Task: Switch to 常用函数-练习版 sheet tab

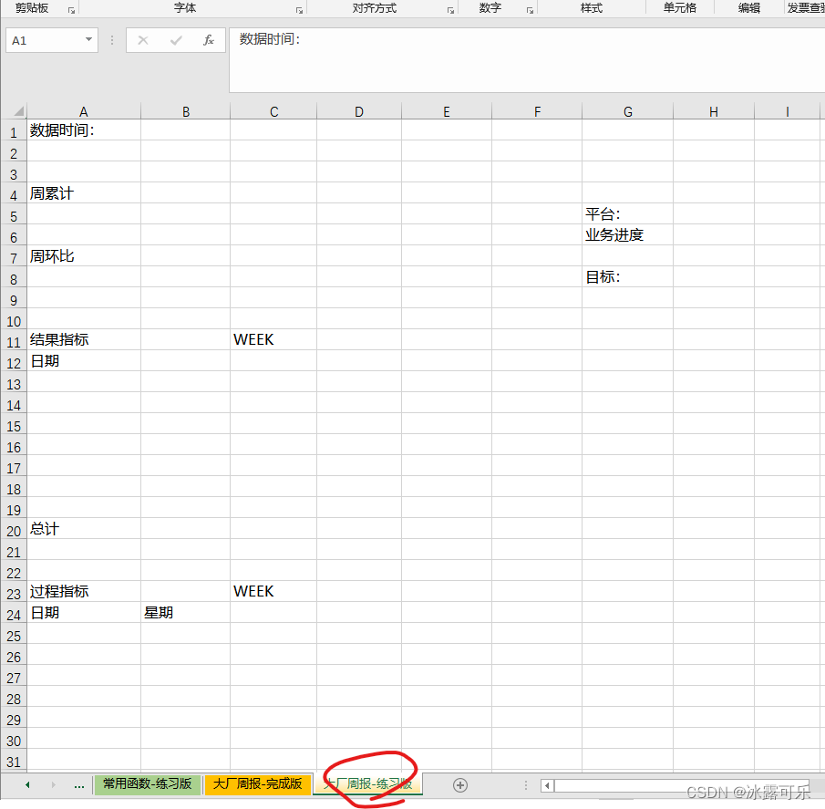Action: point(148,783)
